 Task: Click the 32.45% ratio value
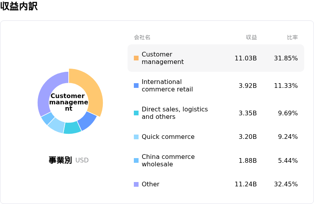(x=286, y=184)
